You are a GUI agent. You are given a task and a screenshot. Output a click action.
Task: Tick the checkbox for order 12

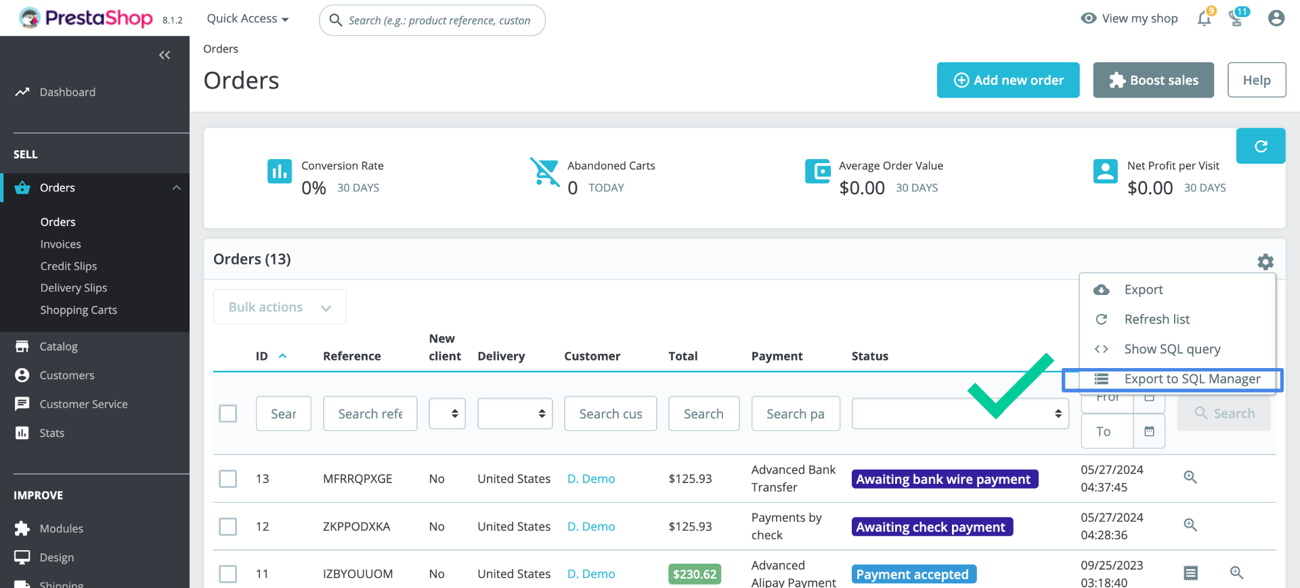pos(228,526)
